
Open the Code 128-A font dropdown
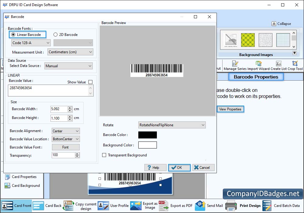coord(31,43)
